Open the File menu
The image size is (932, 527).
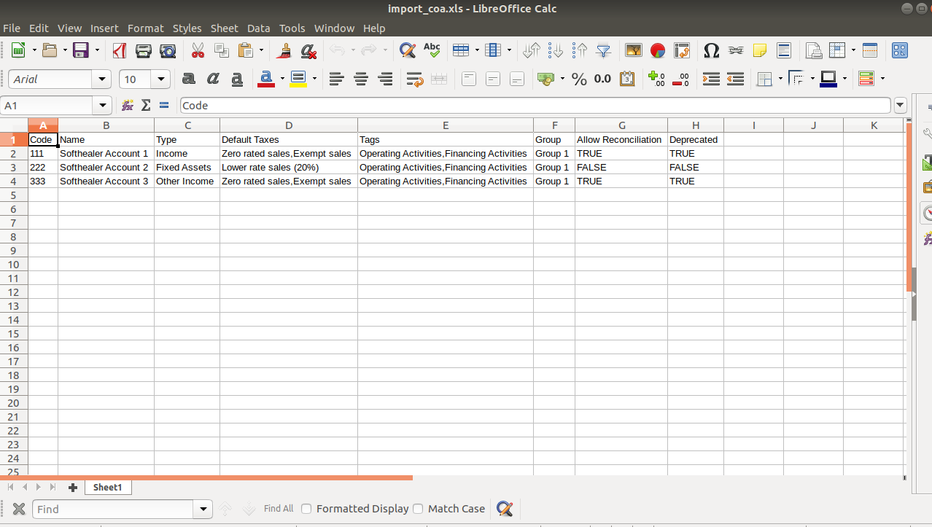click(12, 28)
